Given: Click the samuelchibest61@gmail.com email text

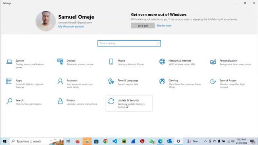Looking at the screenshot, I should pos(75,23).
